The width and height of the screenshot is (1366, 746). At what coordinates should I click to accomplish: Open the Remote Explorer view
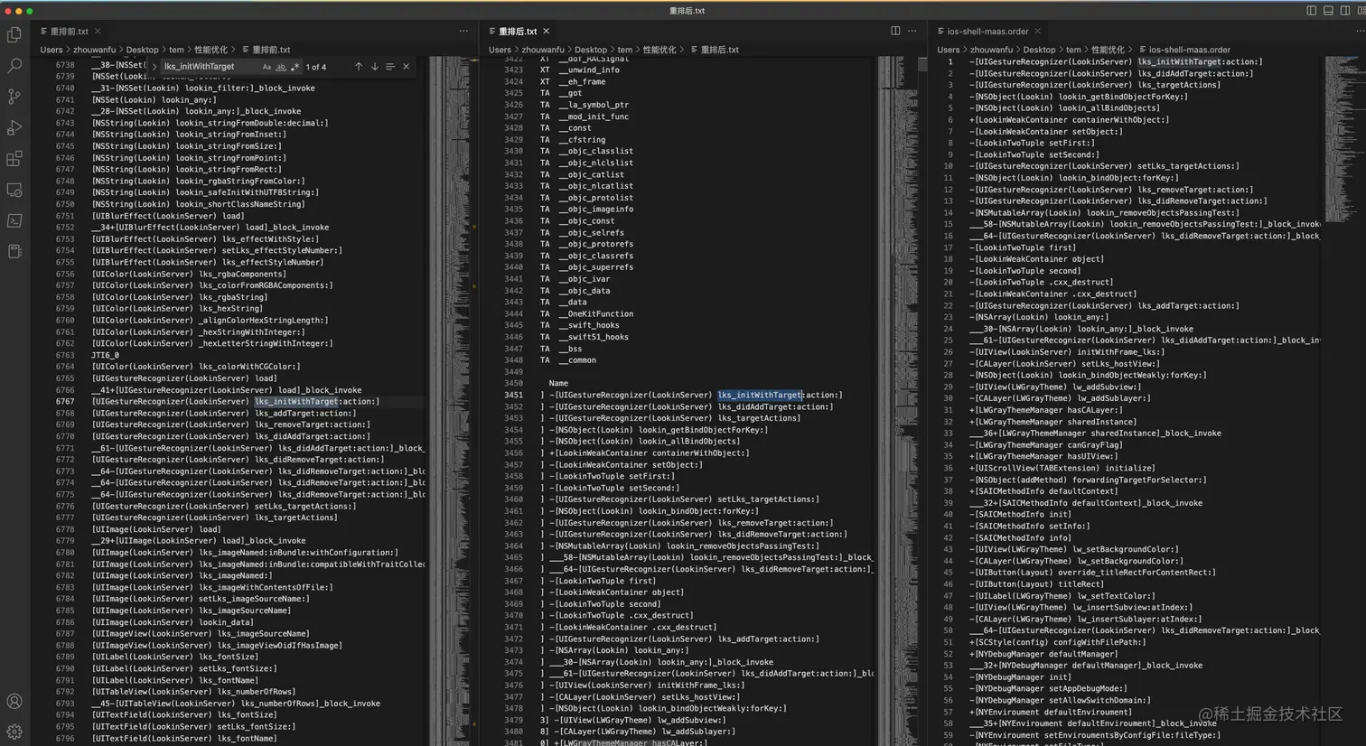tap(14, 190)
